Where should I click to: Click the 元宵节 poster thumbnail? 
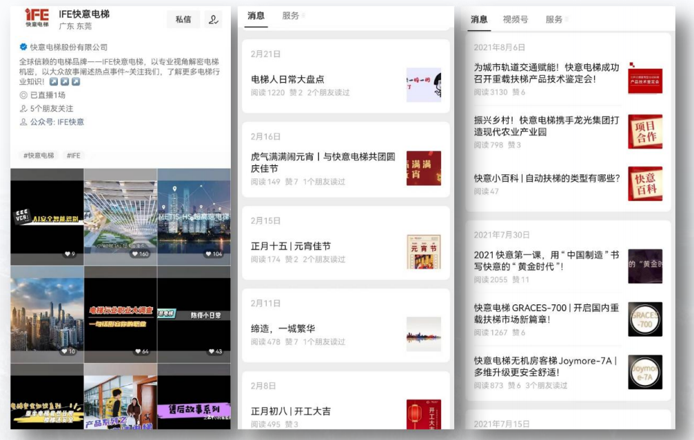[x=424, y=251]
